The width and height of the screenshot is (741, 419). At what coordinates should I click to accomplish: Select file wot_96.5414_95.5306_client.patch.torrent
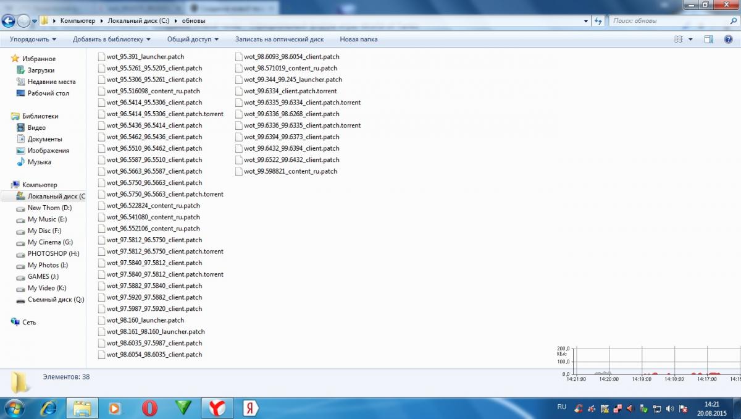pyautogui.click(x=165, y=114)
